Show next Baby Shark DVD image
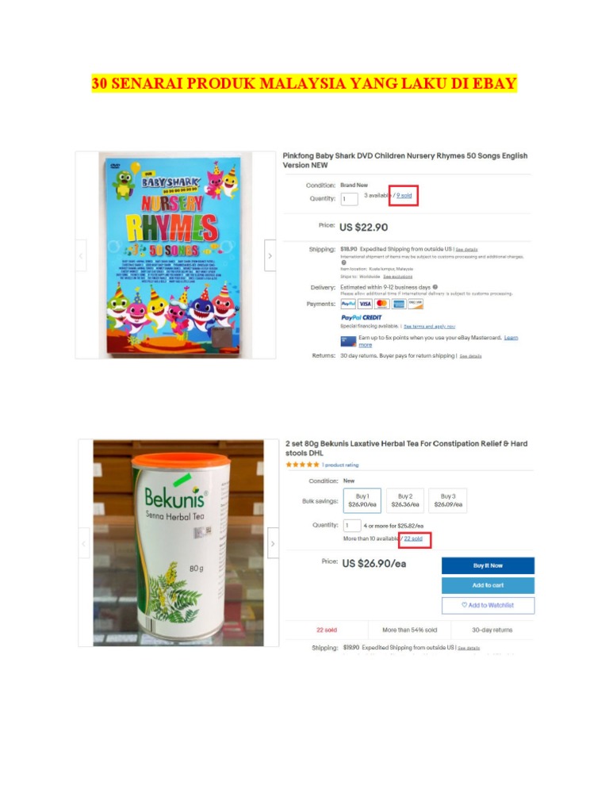 tap(270, 255)
